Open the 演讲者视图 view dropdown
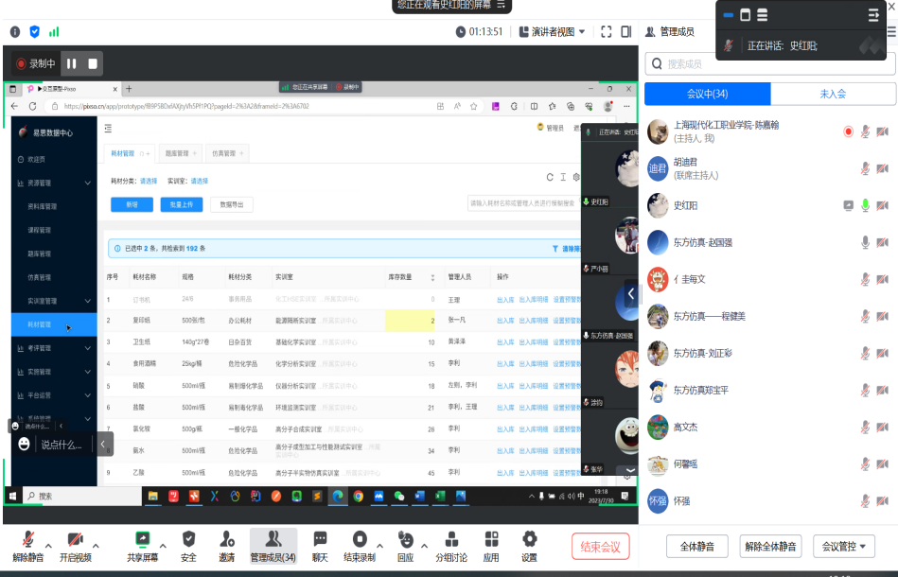This screenshot has width=898, height=577. point(553,31)
